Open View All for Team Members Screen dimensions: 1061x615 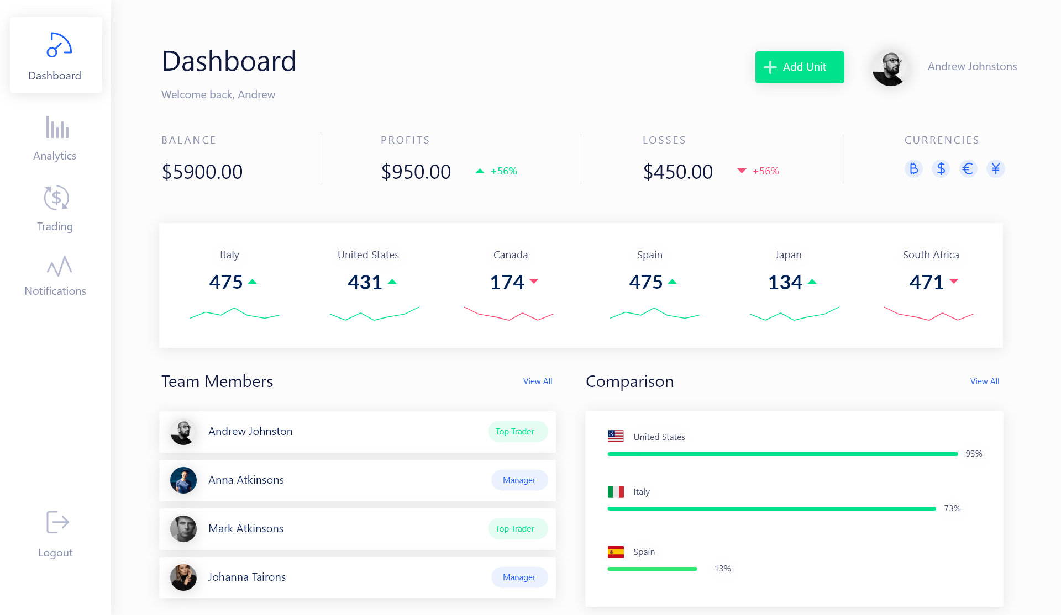[537, 381]
